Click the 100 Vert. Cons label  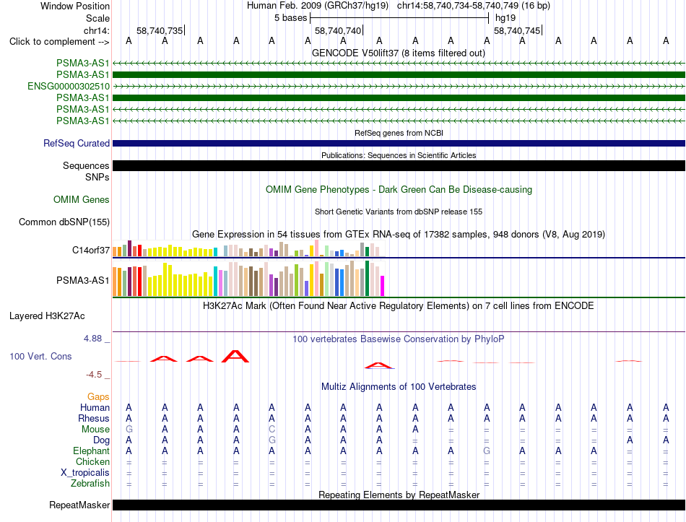pyautogui.click(x=40, y=356)
